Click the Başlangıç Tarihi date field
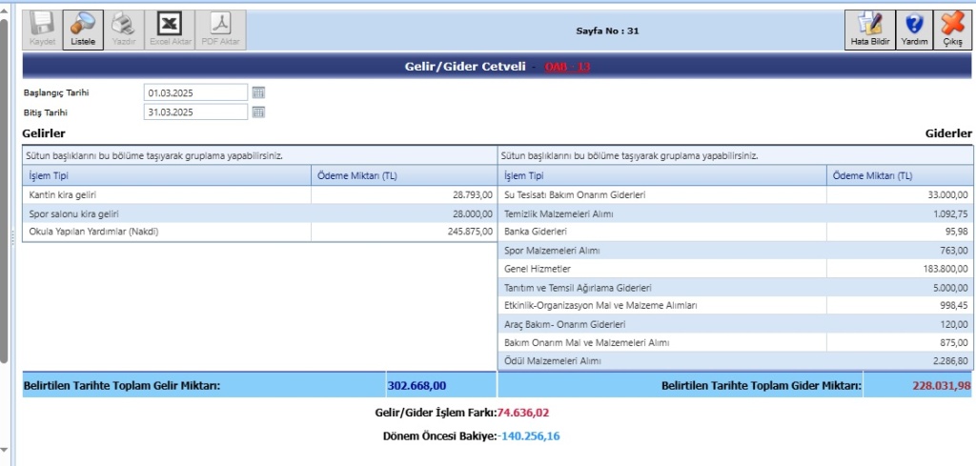 pos(195,92)
